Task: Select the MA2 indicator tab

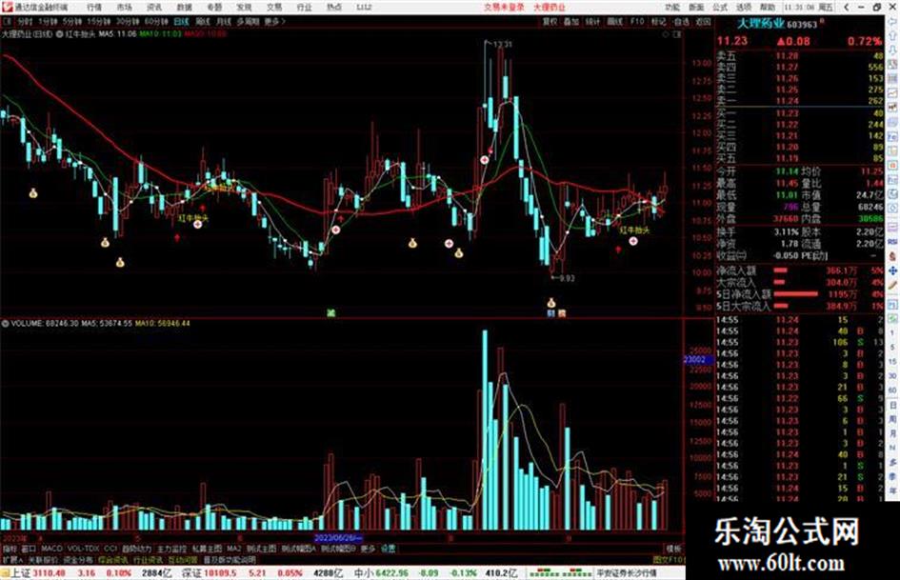Action: (233, 549)
